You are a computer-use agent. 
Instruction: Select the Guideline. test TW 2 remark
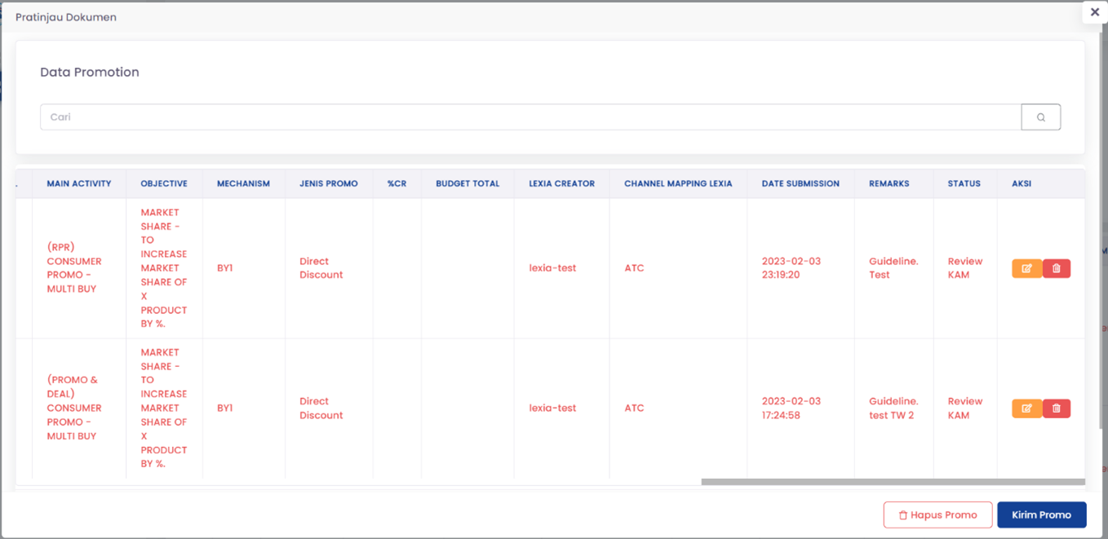click(893, 409)
